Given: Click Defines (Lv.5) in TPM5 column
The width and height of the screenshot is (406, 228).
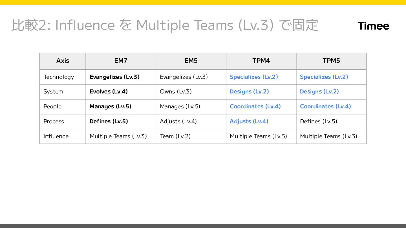Looking at the screenshot, I should click(319, 122).
